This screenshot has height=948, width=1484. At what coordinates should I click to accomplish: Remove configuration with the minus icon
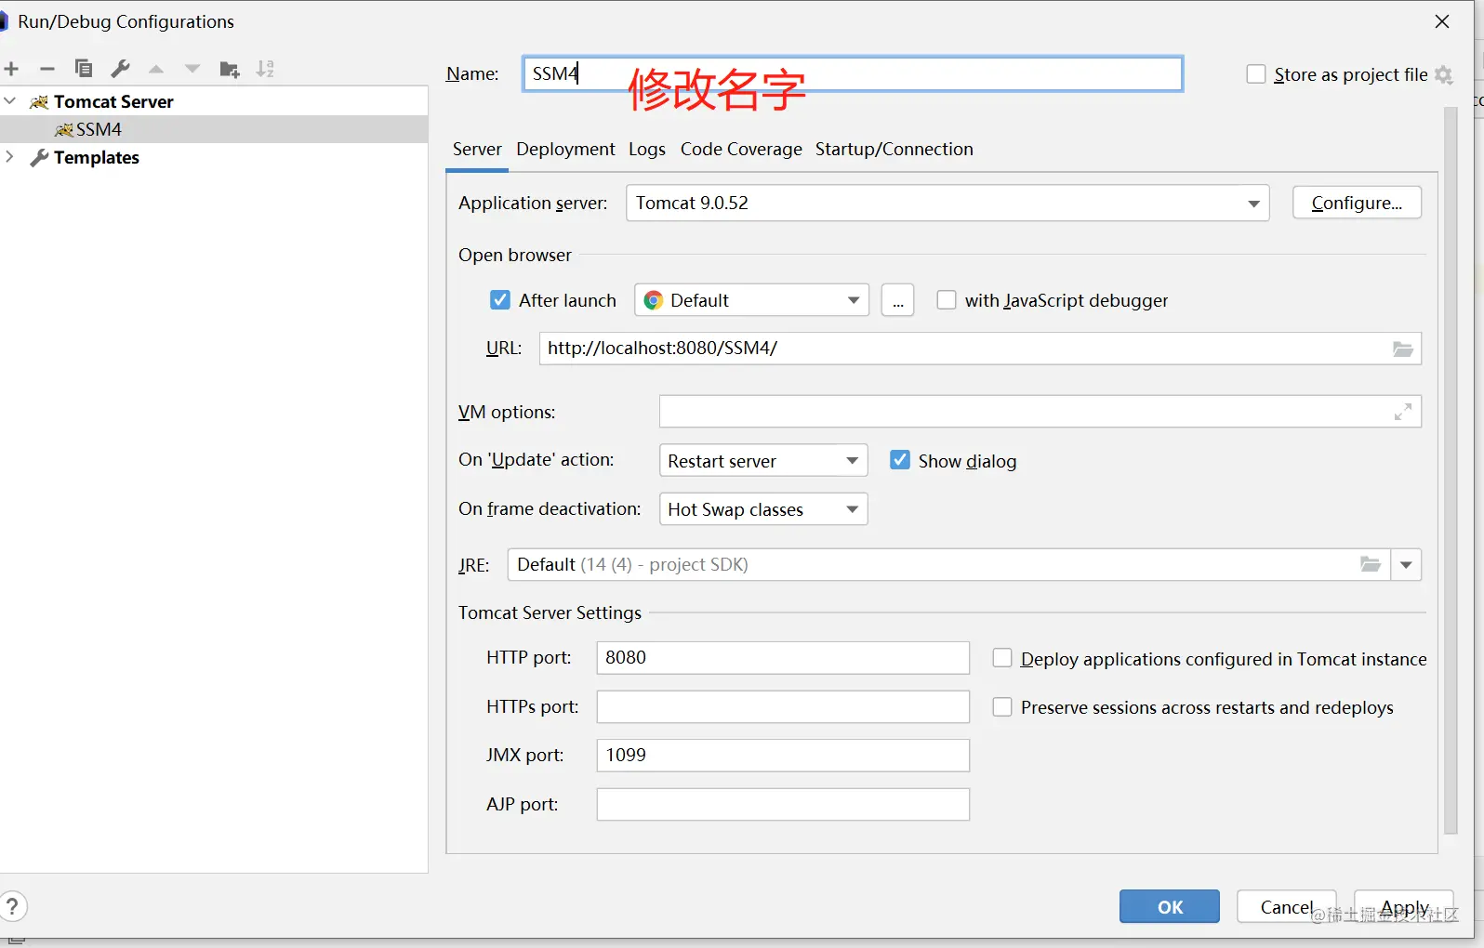coord(47,69)
